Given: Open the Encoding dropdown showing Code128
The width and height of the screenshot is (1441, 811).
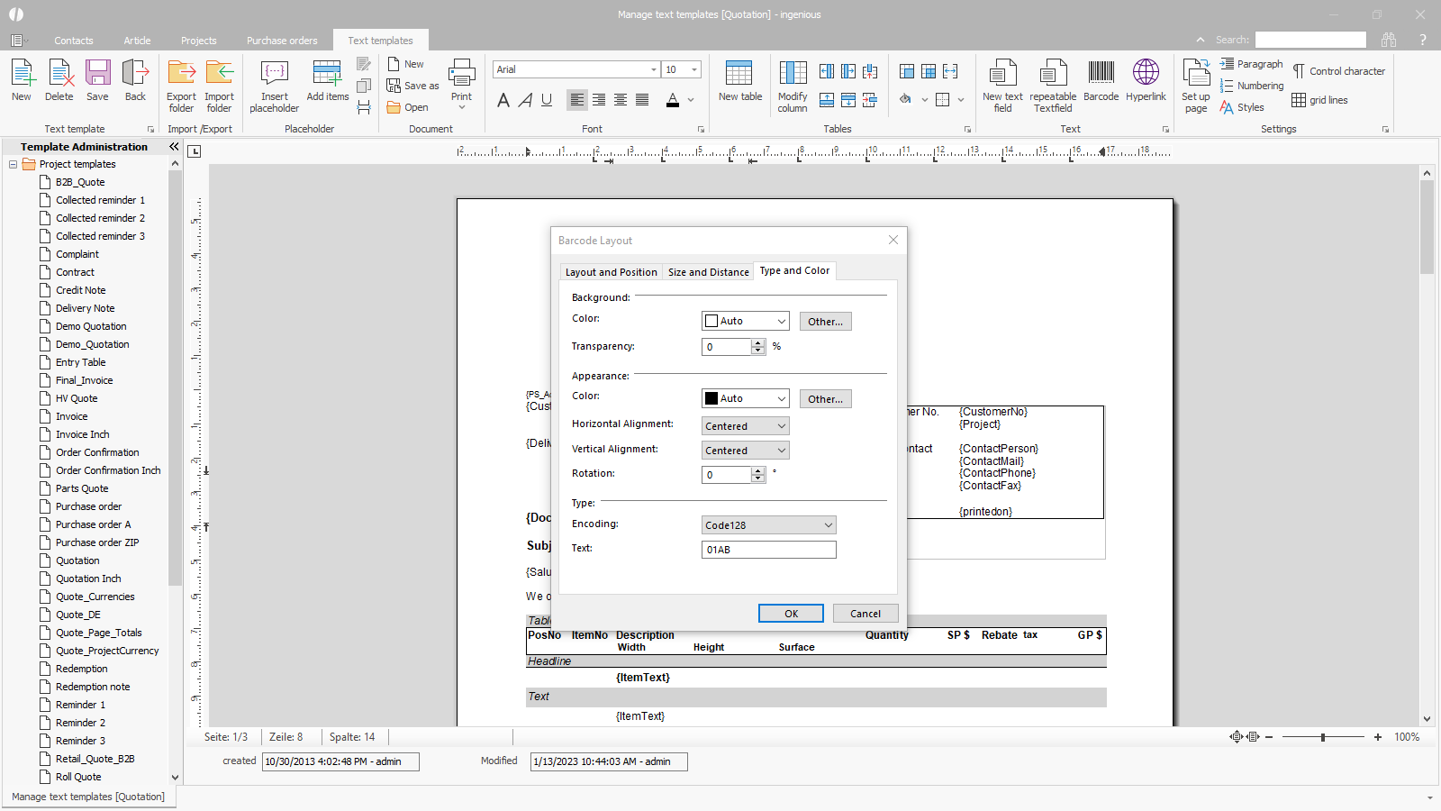Looking at the screenshot, I should (x=768, y=525).
